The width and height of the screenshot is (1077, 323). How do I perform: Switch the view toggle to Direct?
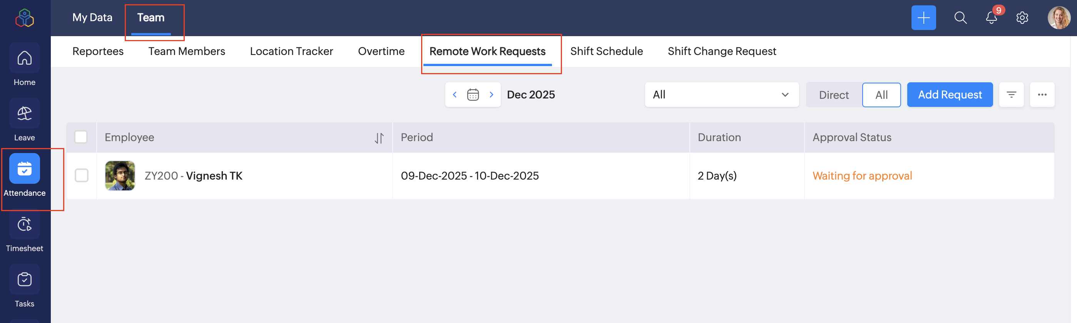(834, 95)
